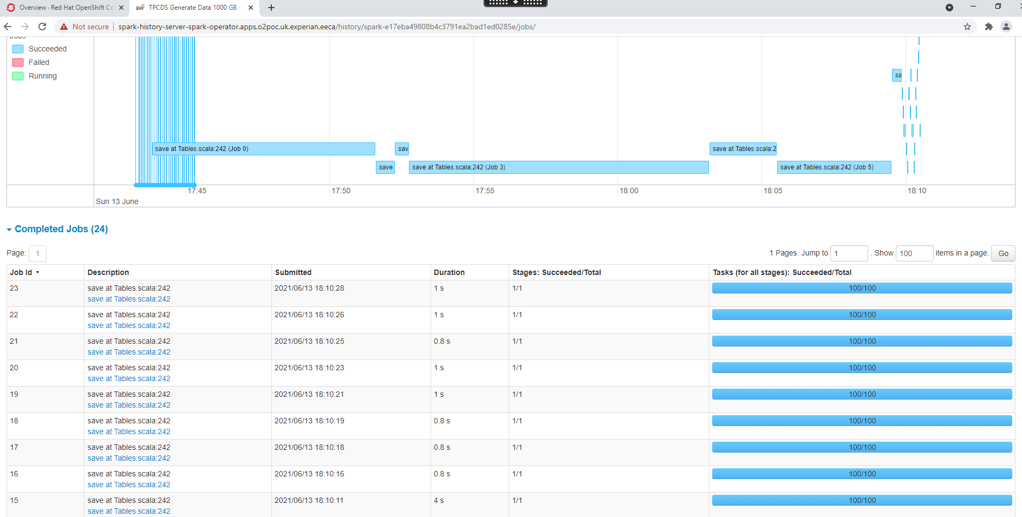Select Job 0 bar in the timeline
Screen dimensions: 1022x517
263,148
